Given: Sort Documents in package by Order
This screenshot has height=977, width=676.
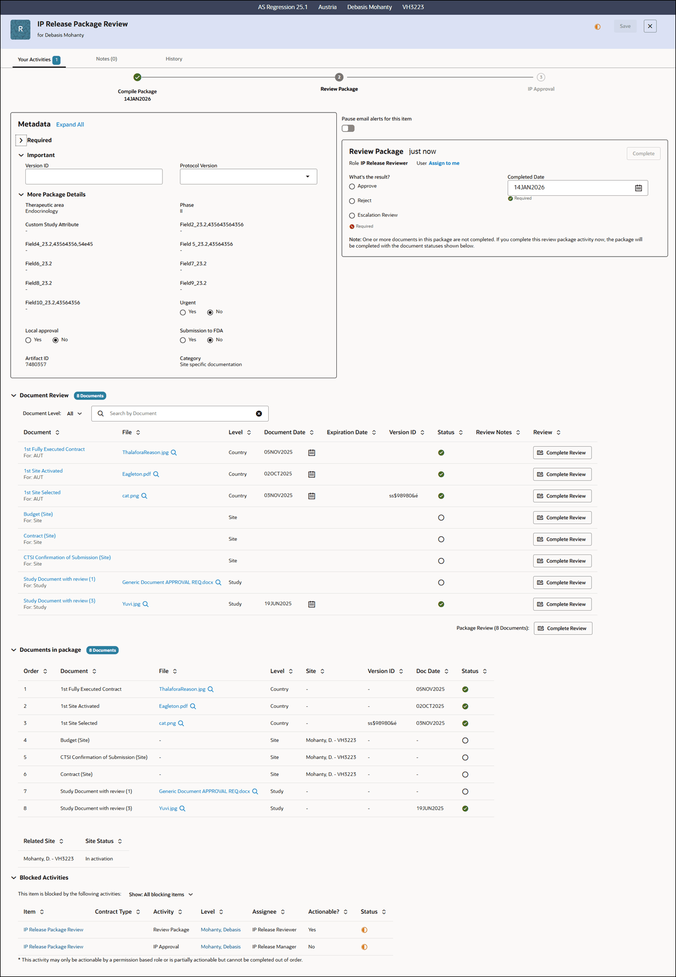Looking at the screenshot, I should click(x=45, y=671).
